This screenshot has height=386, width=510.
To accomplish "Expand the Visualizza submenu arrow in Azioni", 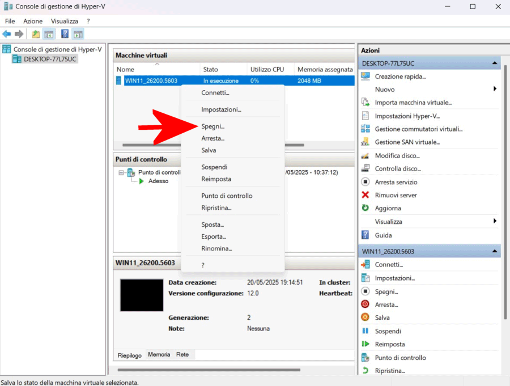I will pyautogui.click(x=495, y=221).
